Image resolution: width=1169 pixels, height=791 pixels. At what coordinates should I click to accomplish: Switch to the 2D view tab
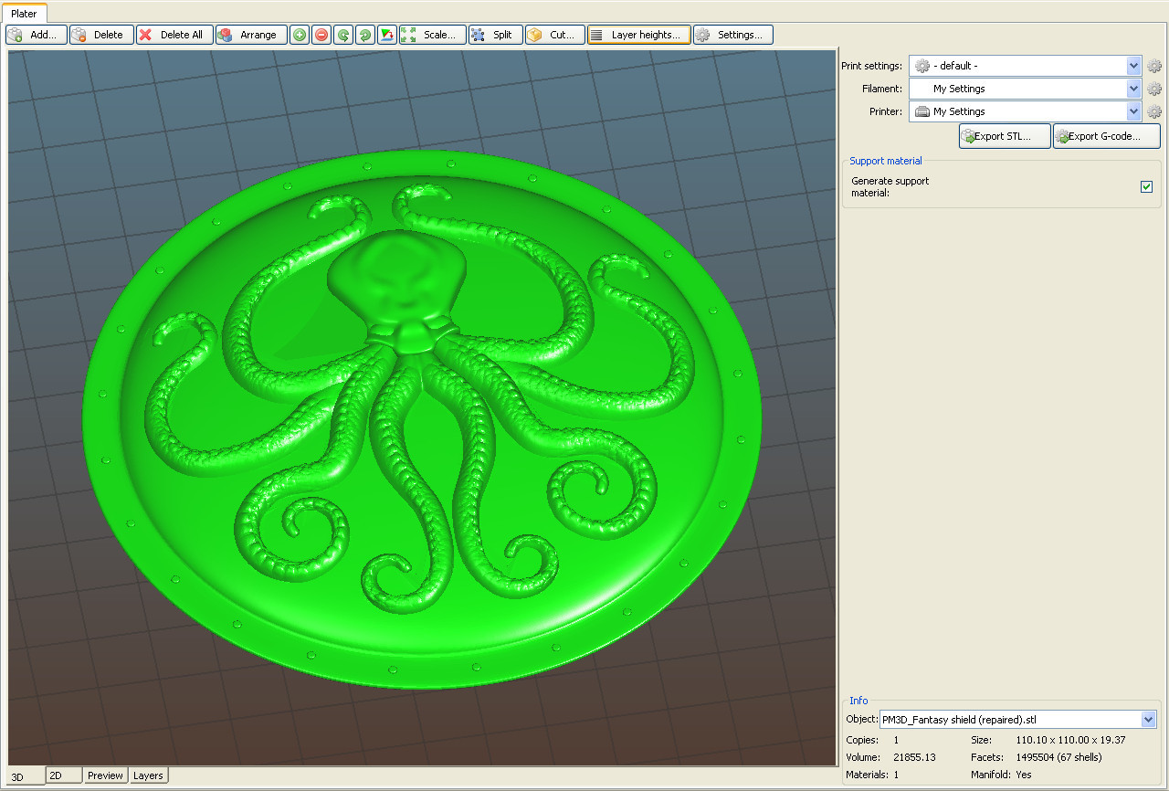click(x=64, y=775)
